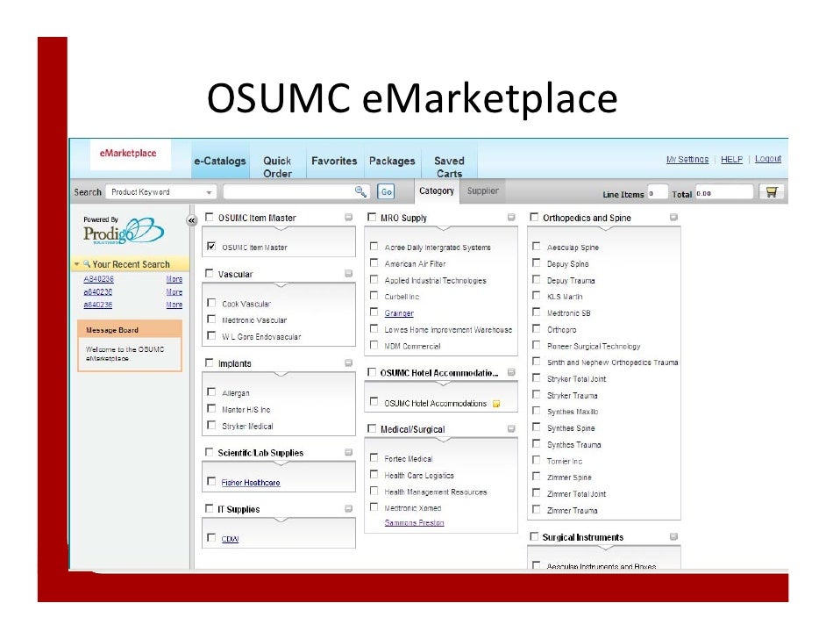Open the Saved Carts tab
The height and width of the screenshot is (639, 826).
(x=449, y=167)
